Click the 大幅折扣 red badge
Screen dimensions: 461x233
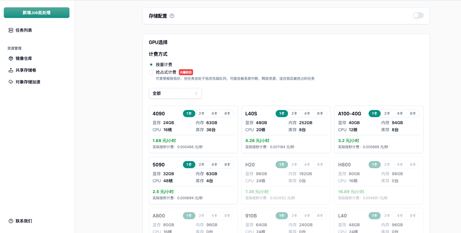pyautogui.click(x=186, y=72)
